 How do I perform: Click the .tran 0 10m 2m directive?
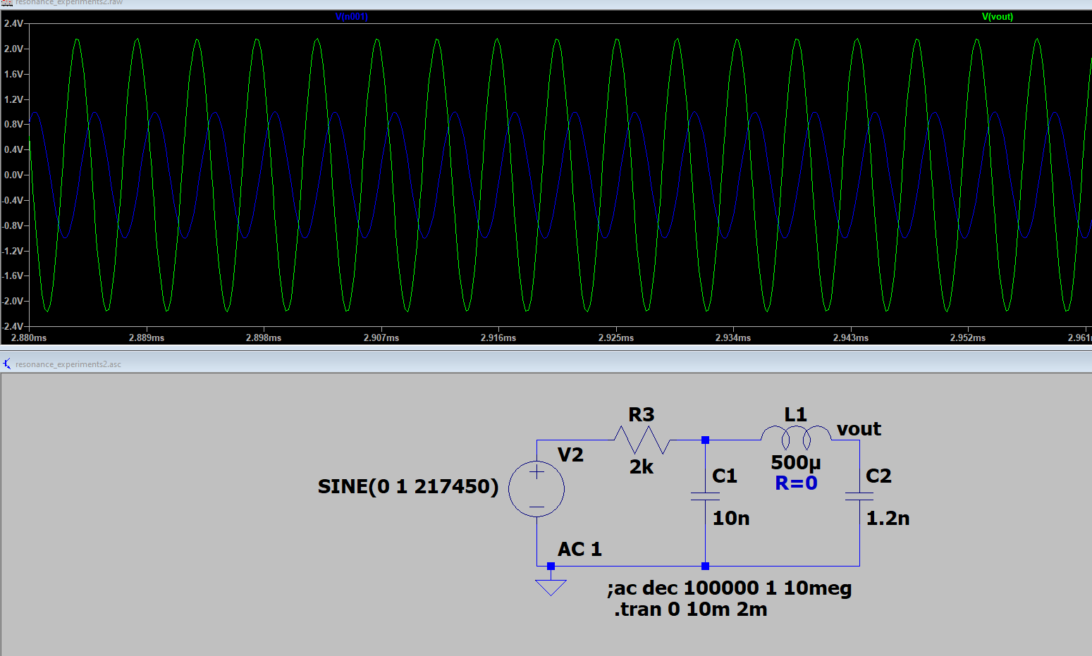tap(691, 609)
